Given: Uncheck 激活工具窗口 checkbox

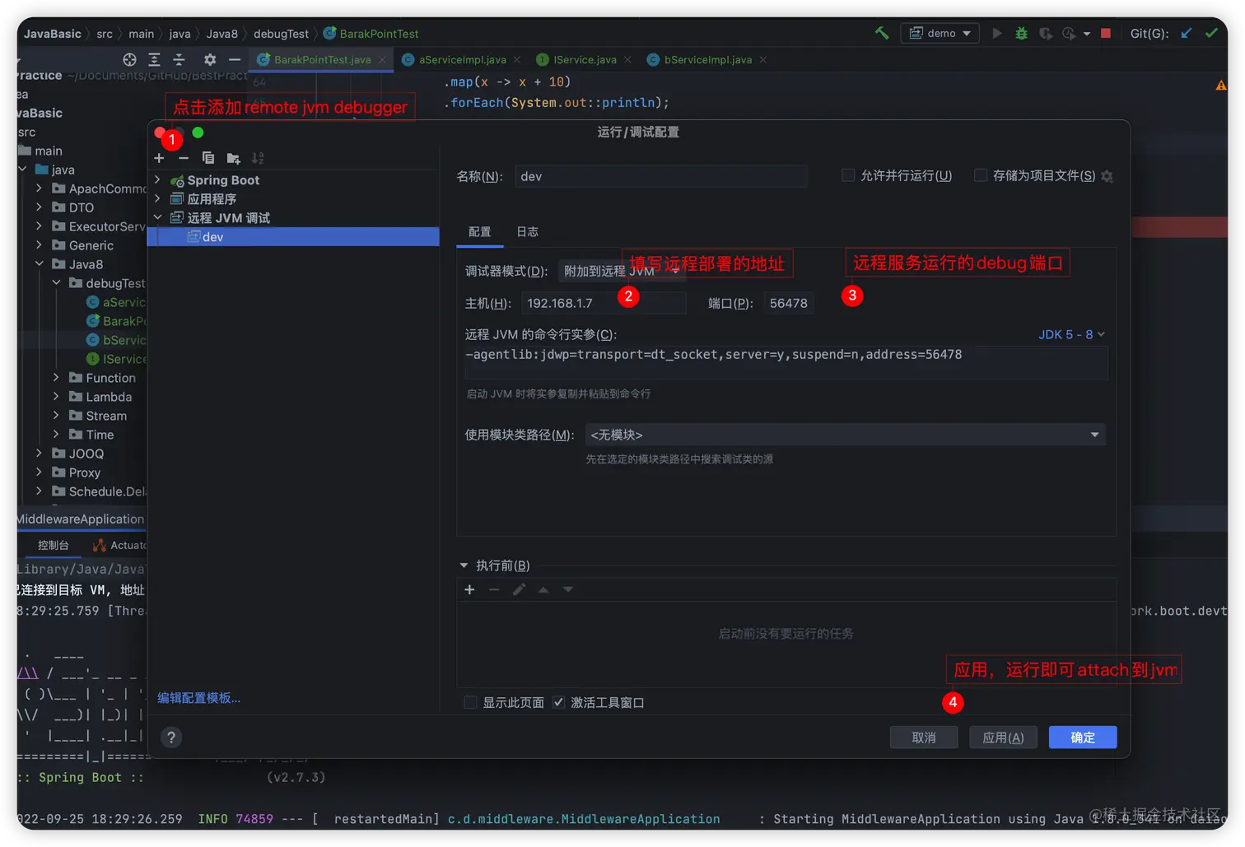Looking at the screenshot, I should pos(558,702).
